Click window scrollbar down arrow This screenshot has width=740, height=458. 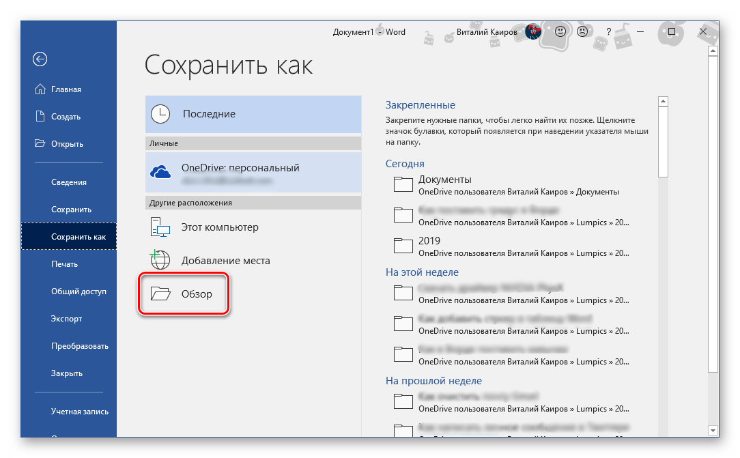point(713,431)
